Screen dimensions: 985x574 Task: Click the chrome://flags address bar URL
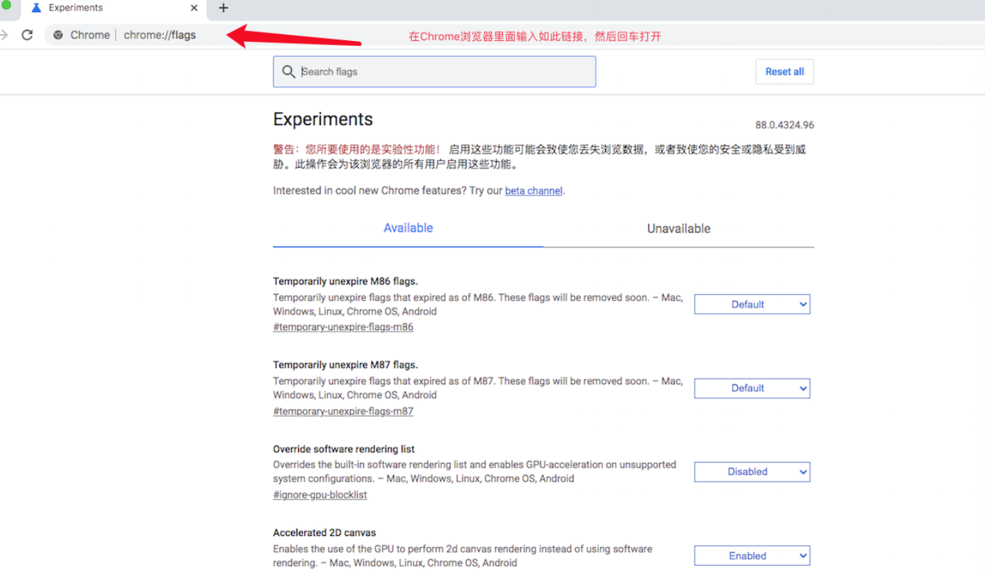click(x=160, y=35)
